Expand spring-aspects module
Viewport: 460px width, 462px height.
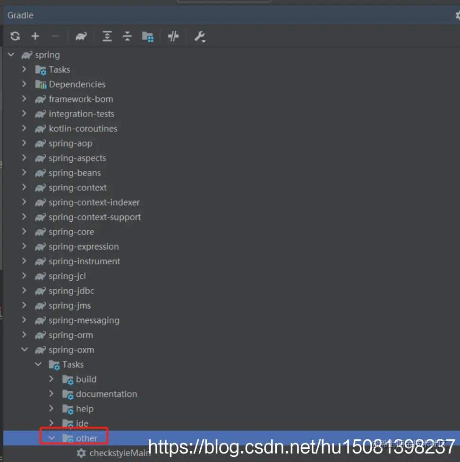tap(24, 158)
